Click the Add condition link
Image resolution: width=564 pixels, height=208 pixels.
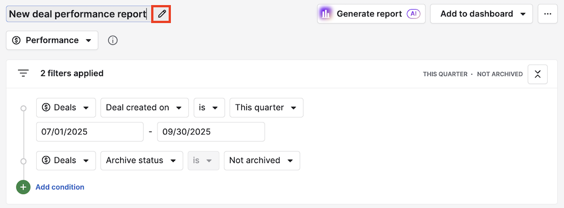(x=60, y=187)
